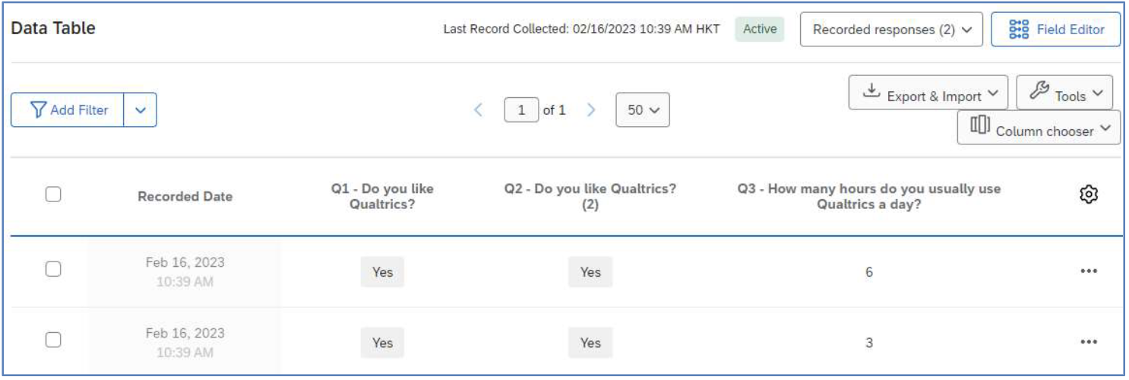1129x380 pixels.
Task: Select the first response row checkbox
Action: 52,268
